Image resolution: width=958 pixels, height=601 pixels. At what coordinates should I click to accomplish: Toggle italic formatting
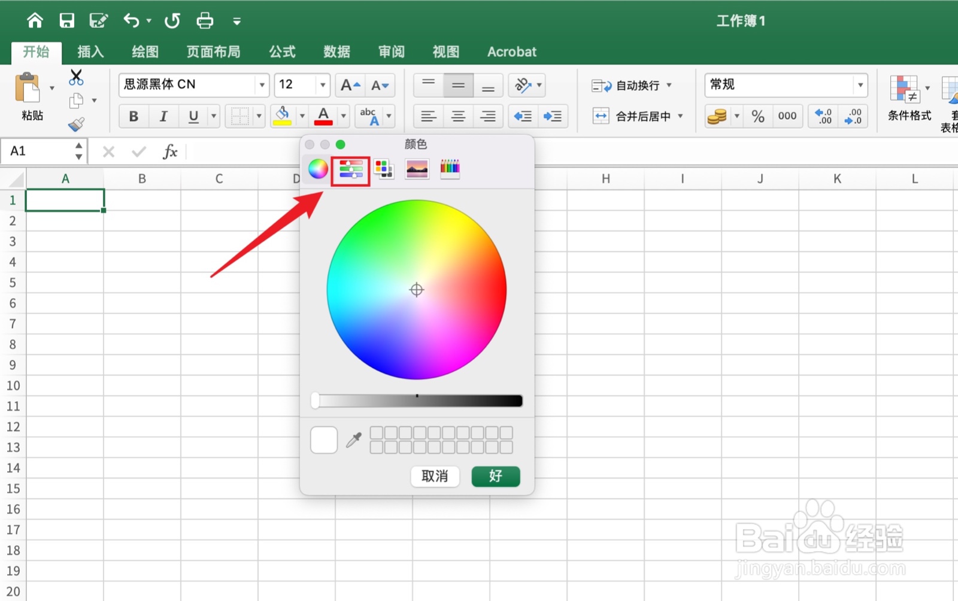[163, 116]
